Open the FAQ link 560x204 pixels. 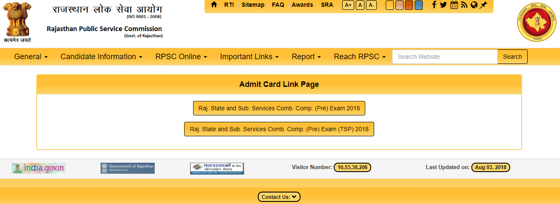pos(278,5)
